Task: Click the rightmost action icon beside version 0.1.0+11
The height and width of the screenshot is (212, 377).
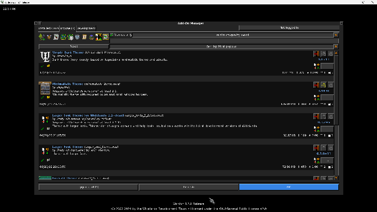Action: pos(331,148)
